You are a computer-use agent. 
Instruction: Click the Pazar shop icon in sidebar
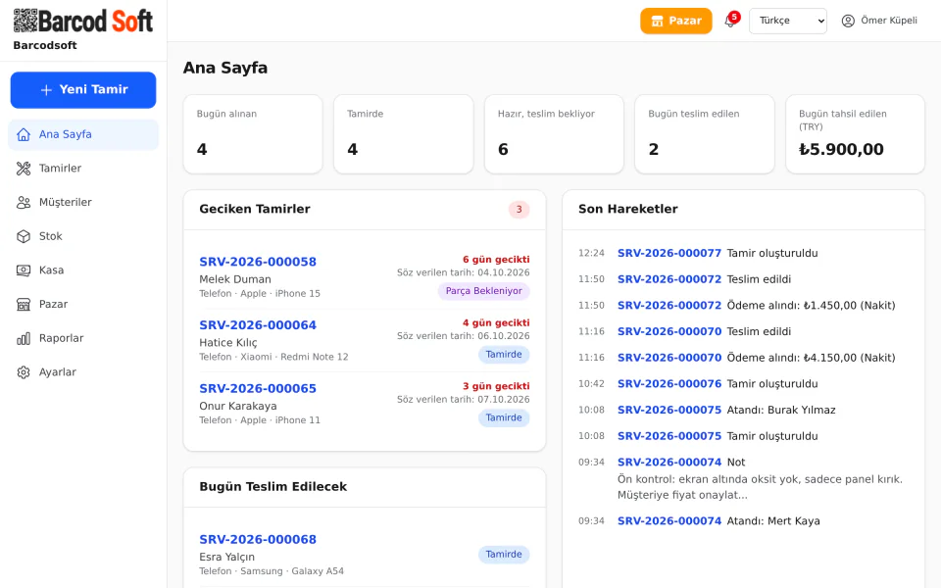[x=24, y=304]
